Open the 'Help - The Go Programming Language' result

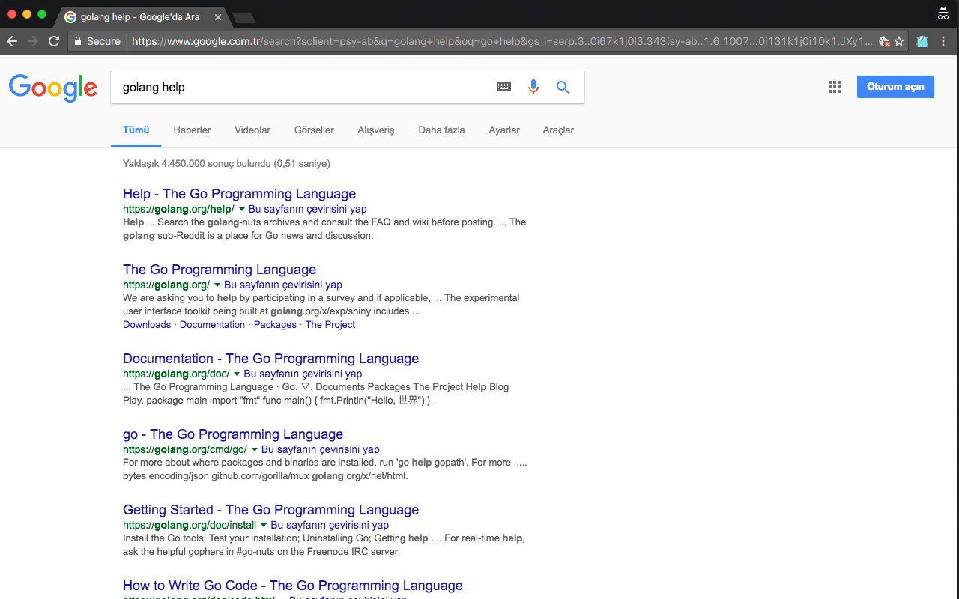click(x=239, y=193)
